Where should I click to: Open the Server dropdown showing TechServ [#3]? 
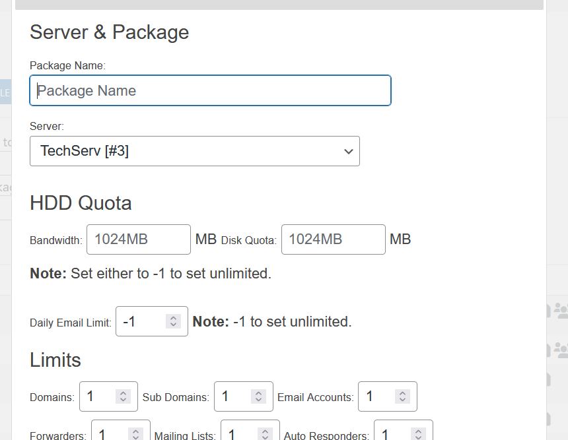pos(194,151)
